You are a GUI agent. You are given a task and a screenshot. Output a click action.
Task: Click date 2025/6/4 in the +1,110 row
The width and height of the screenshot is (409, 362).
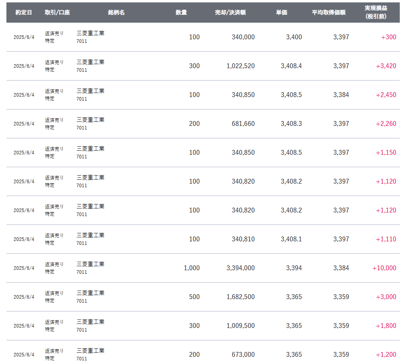(24, 239)
